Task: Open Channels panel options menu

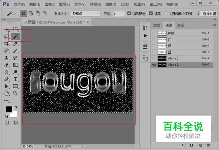Action: tap(215, 25)
